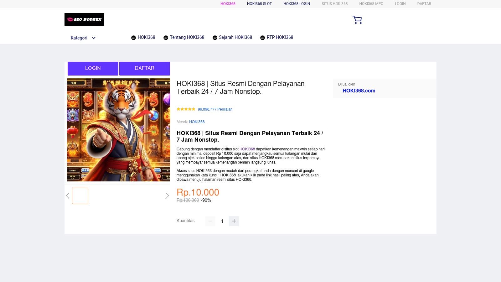Screen dimensions: 501x282
Task: Select the small product thumbnail box
Action: coord(80,196)
